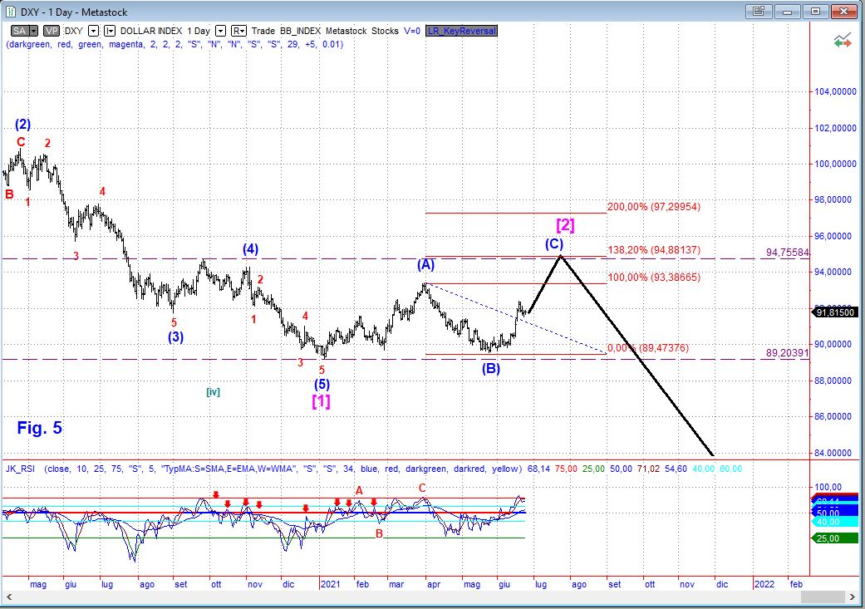Click the pop-out chart window icon
Viewport: 865px width, 609px height.
click(x=758, y=11)
